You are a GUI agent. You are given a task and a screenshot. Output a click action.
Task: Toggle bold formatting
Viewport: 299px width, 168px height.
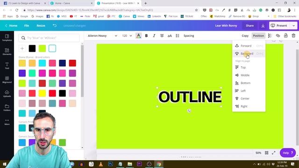pos(146,35)
